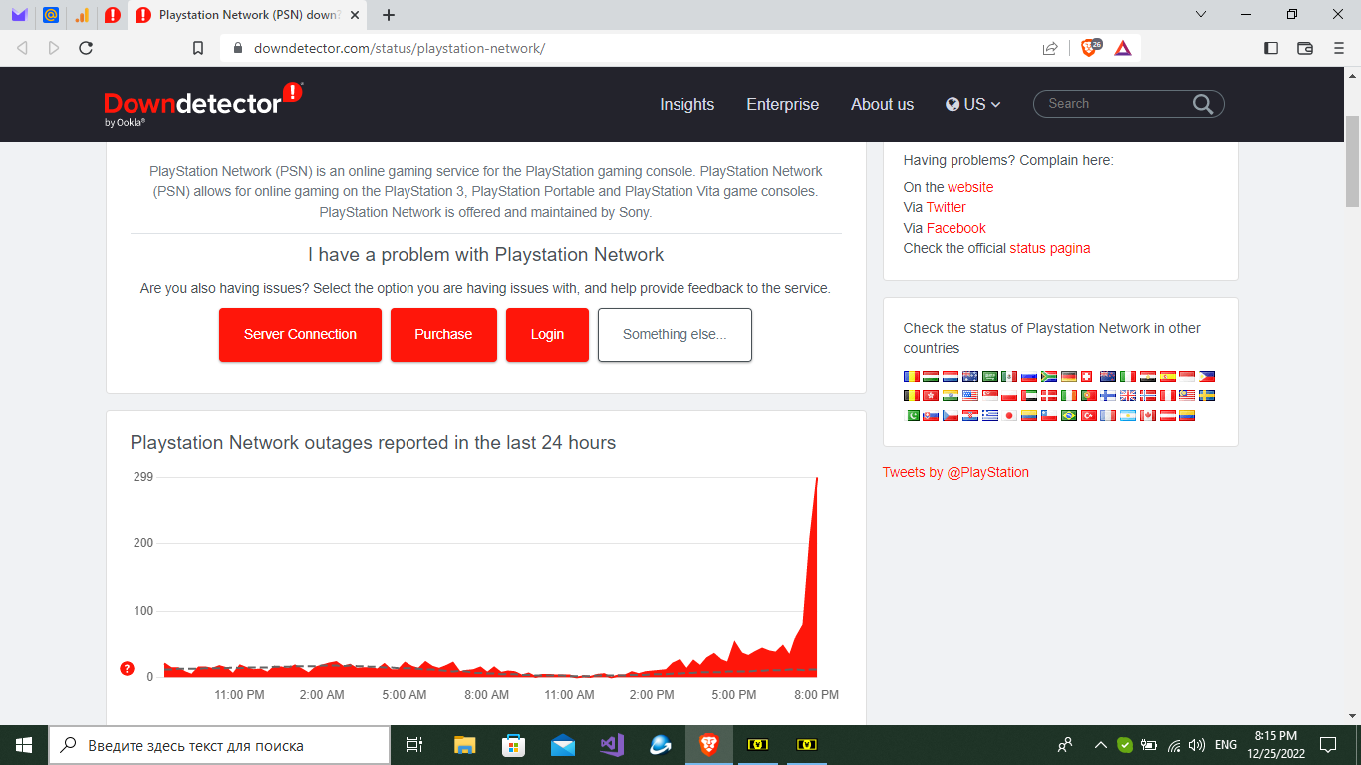This screenshot has height=765, width=1361.
Task: Expand the browser tab search chevron
Action: coord(1201,15)
